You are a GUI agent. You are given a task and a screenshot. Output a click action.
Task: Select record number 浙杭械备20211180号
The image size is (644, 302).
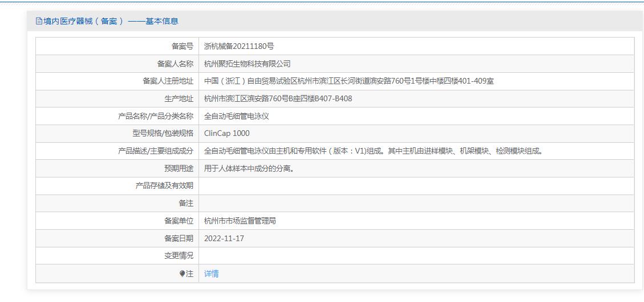[x=239, y=46]
